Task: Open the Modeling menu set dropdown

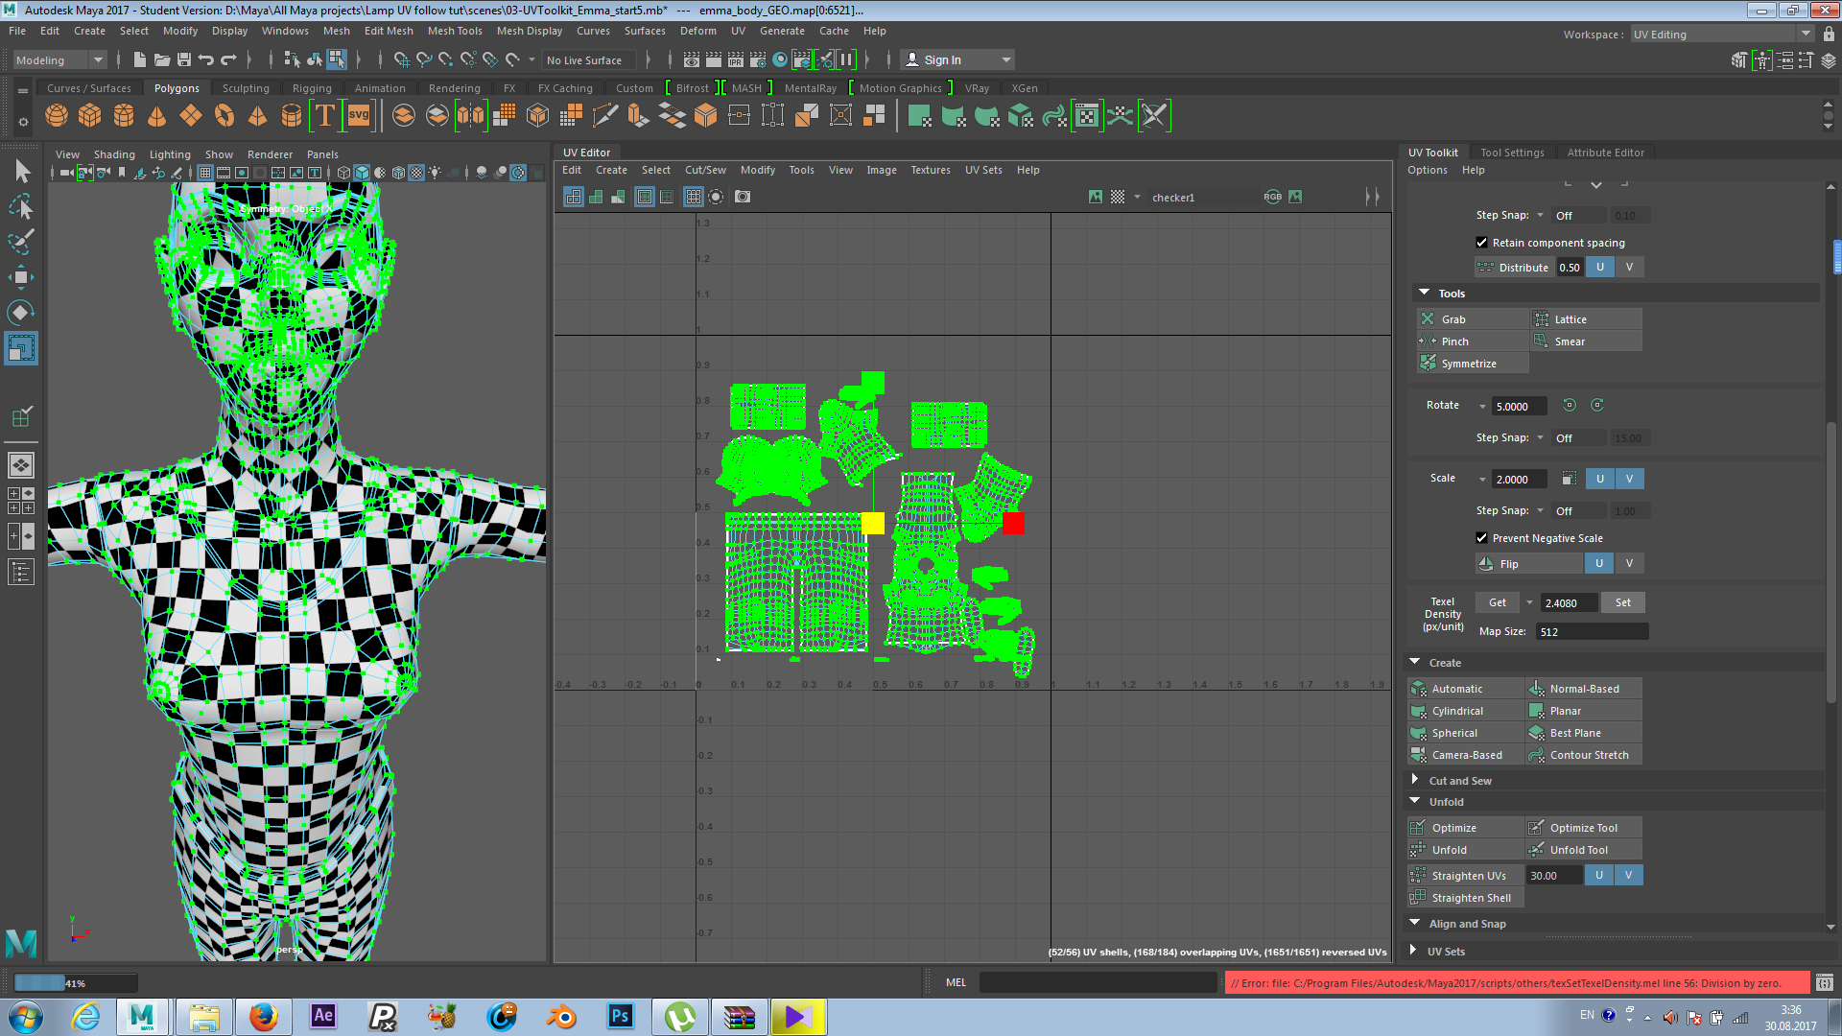Action: click(x=59, y=59)
